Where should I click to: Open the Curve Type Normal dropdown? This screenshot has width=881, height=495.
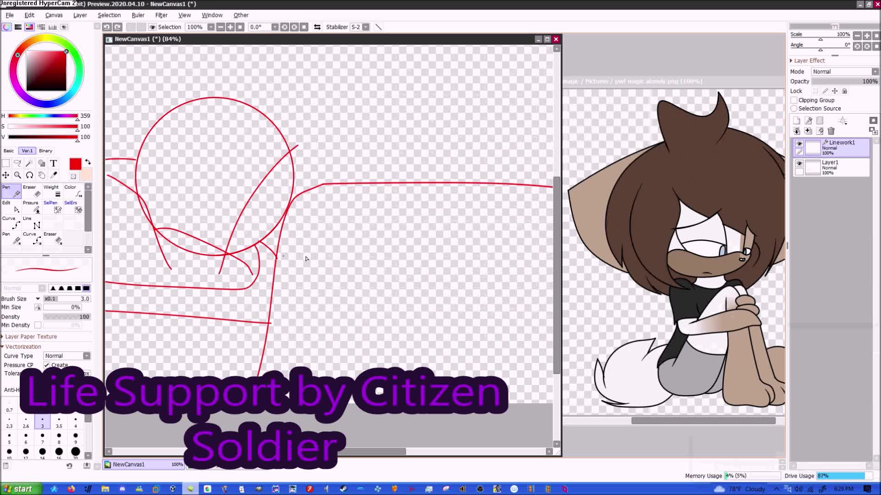point(67,356)
